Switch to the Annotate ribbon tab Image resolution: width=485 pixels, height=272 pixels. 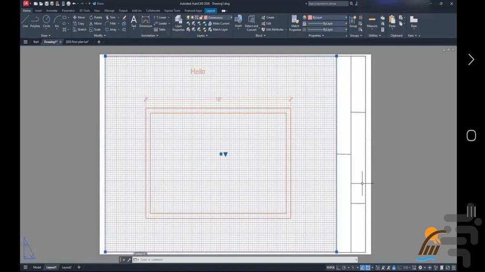point(52,10)
